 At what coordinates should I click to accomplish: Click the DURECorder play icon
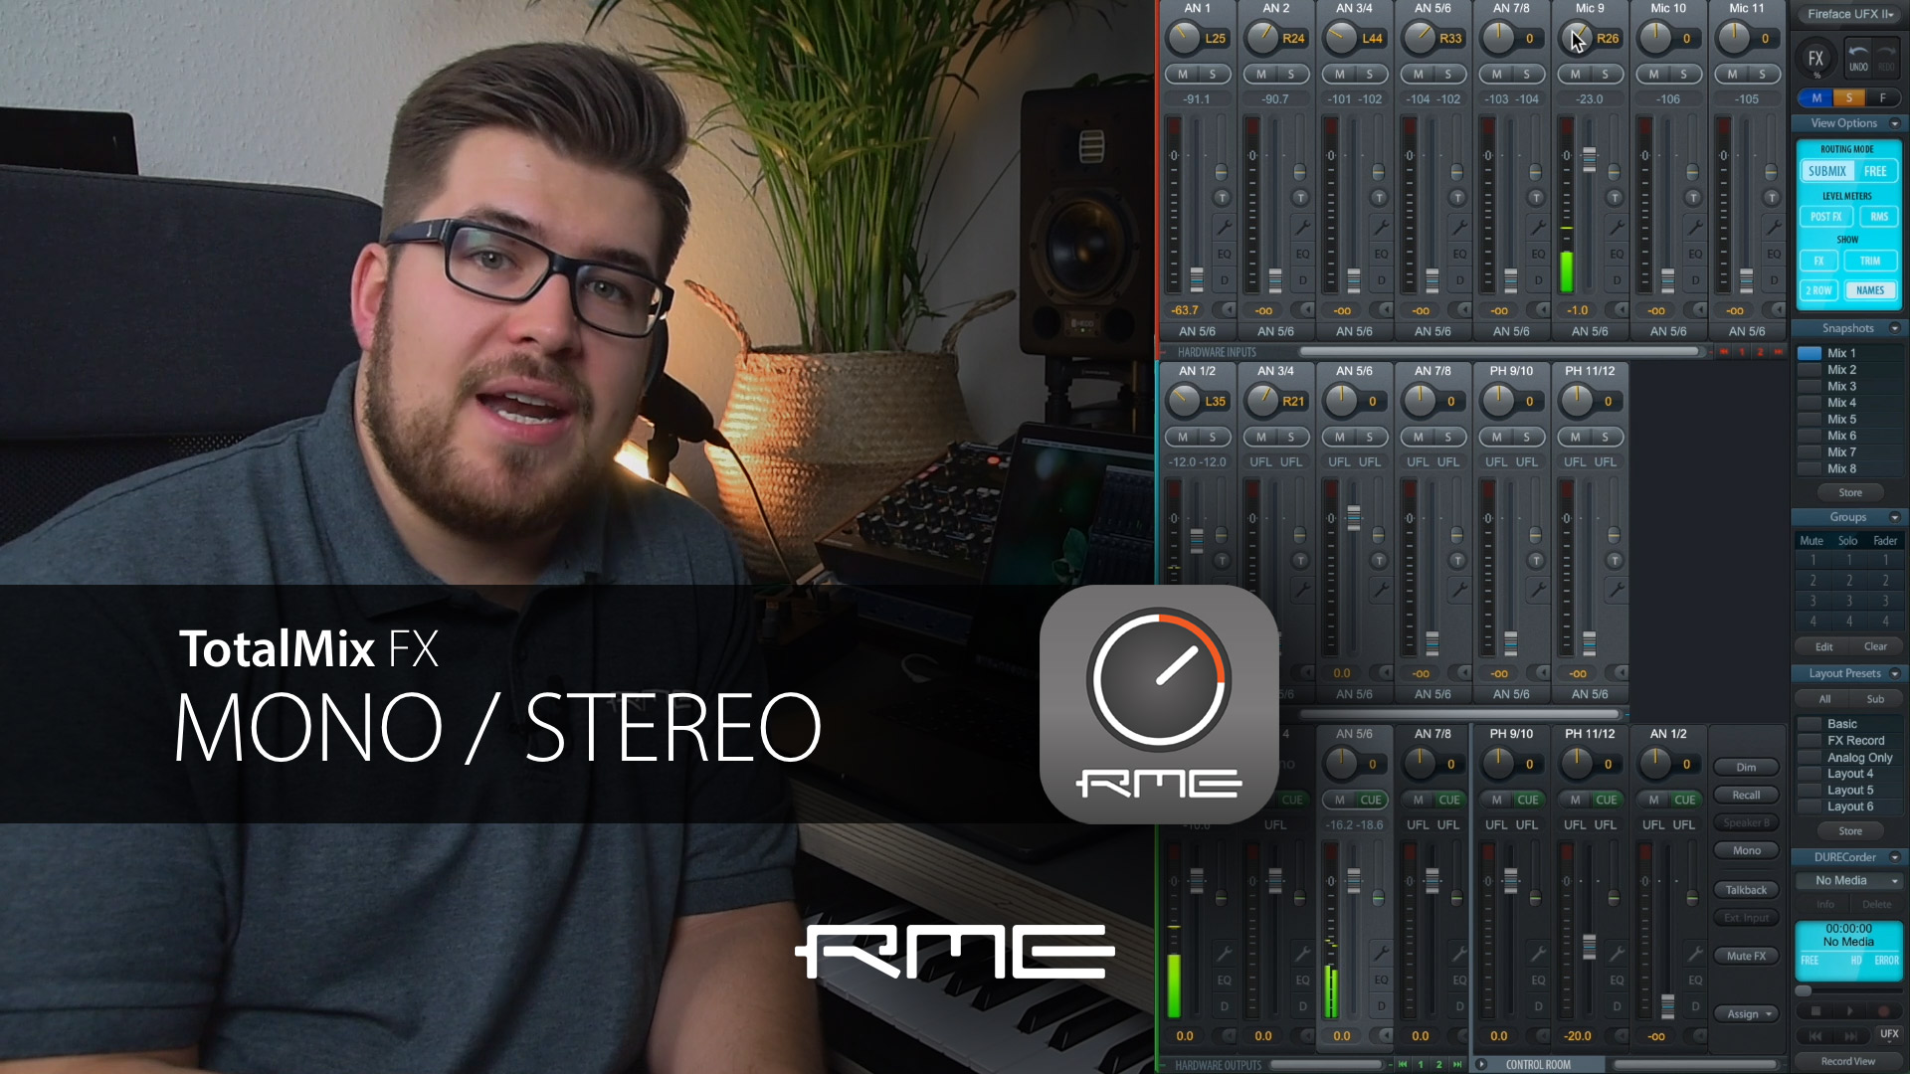click(x=1849, y=1011)
